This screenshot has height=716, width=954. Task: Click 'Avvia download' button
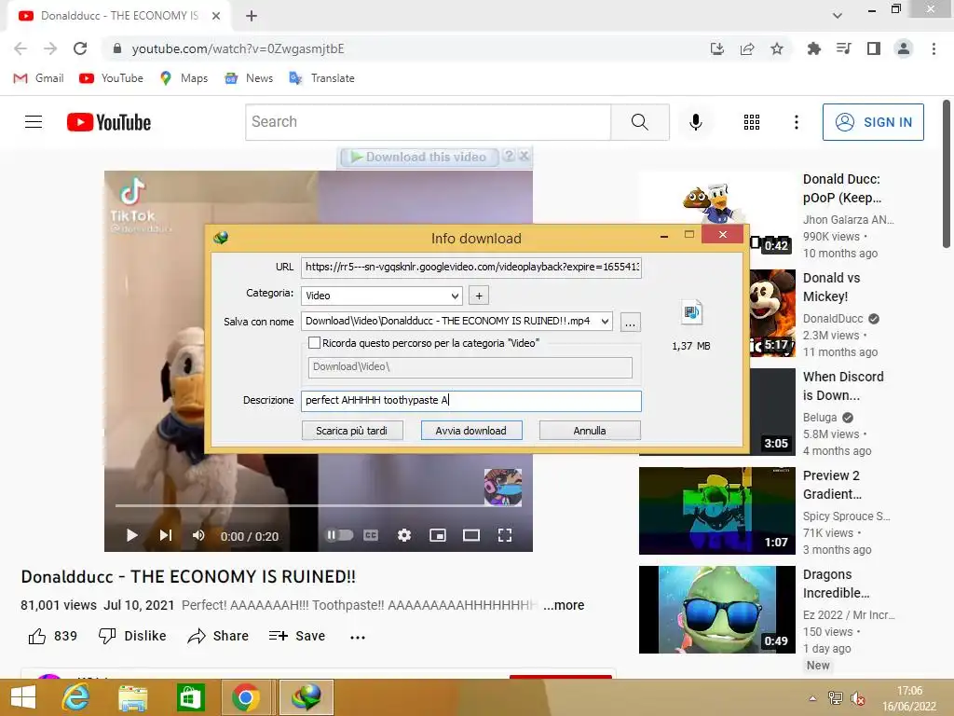(x=470, y=431)
